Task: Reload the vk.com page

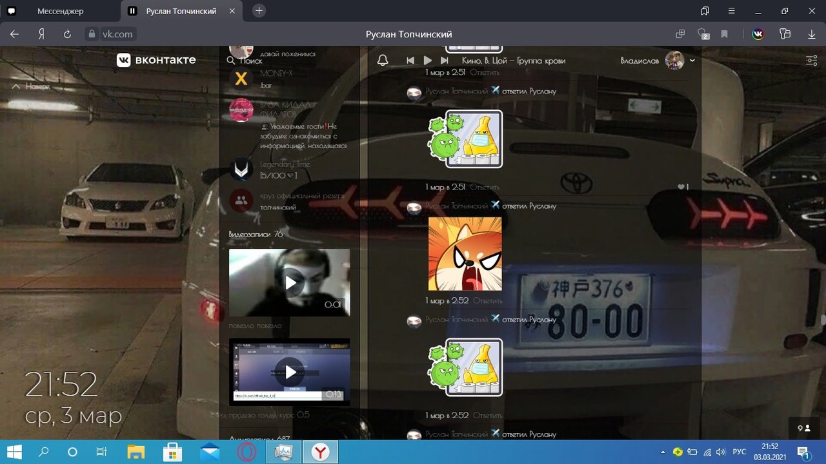Action: 67,34
